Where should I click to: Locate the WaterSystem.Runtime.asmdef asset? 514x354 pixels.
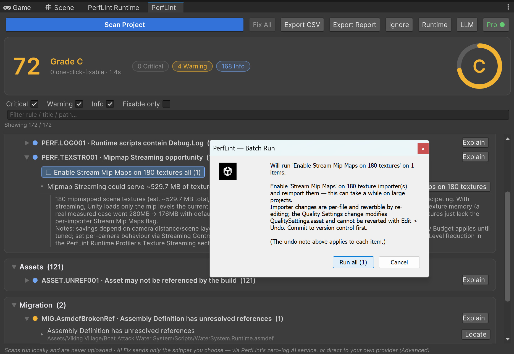476,334
